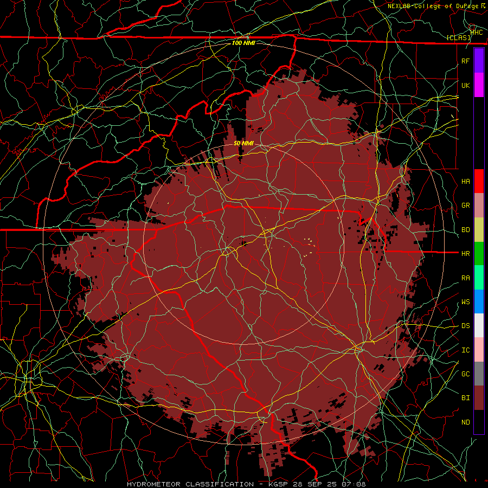Click the UK legend label

point(465,85)
